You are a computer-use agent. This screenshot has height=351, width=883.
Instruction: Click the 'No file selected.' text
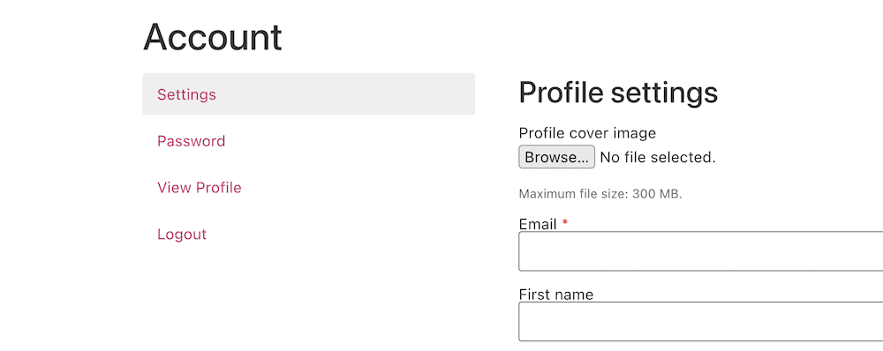click(x=658, y=158)
